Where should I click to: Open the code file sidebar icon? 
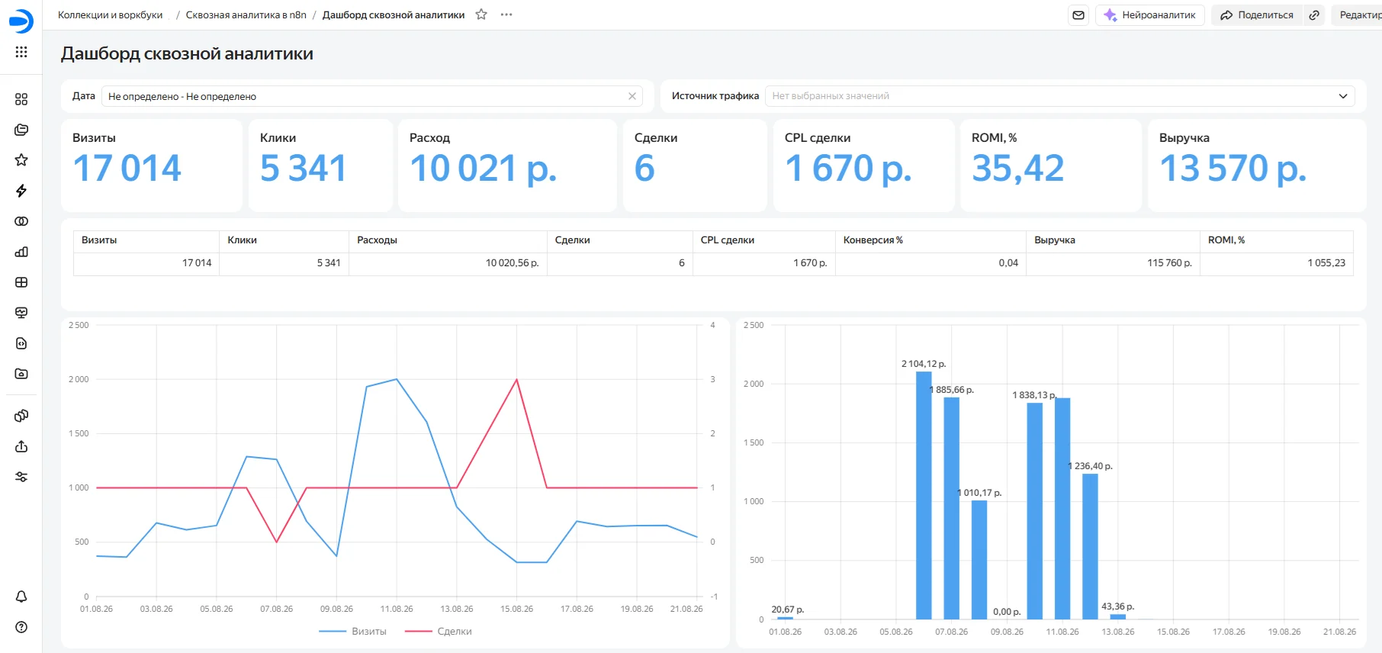tap(21, 343)
